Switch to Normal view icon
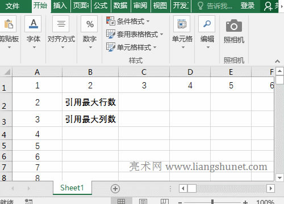 pyautogui.click(x=121, y=201)
